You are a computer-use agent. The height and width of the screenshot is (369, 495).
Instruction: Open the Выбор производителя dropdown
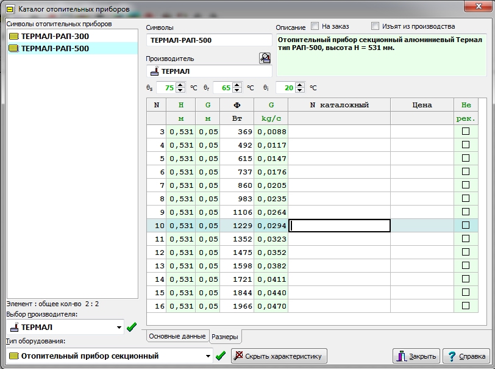[119, 328]
